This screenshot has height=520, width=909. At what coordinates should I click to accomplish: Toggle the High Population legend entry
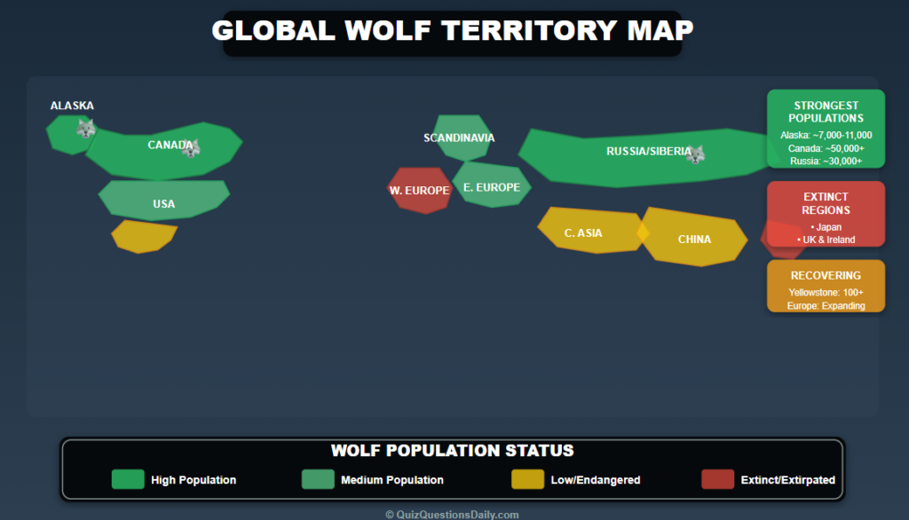[173, 479]
